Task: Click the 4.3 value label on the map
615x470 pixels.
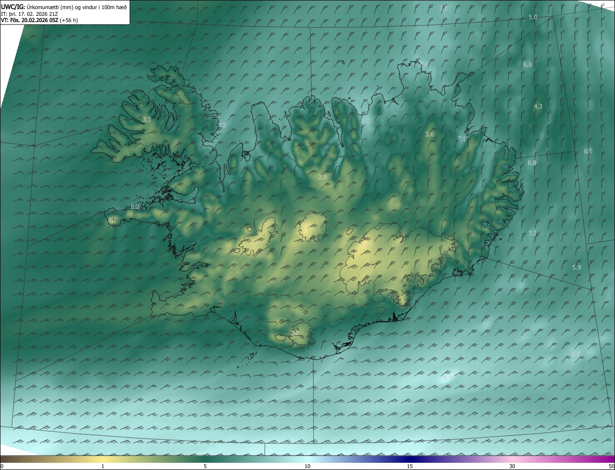Action: (x=538, y=106)
